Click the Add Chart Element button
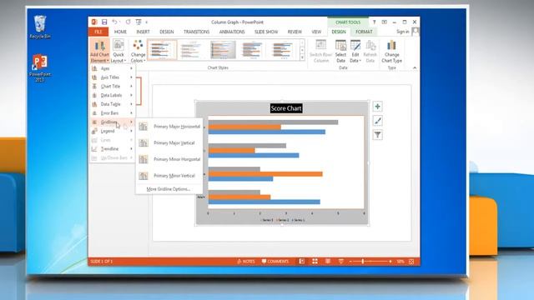This screenshot has width=534, height=300. pos(99,51)
